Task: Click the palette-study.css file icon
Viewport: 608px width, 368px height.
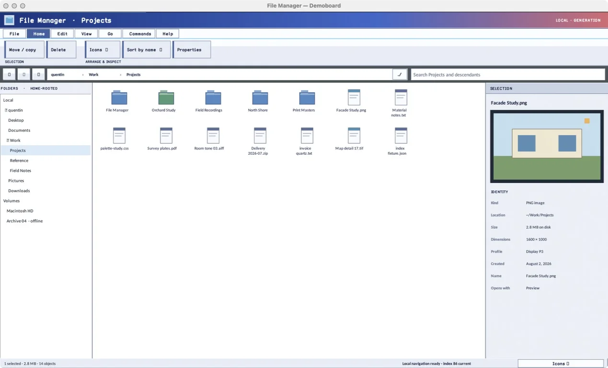Action: point(119,136)
